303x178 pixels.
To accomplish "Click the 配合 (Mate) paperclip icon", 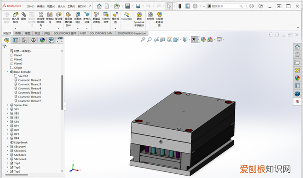I will [x=24, y=16].
